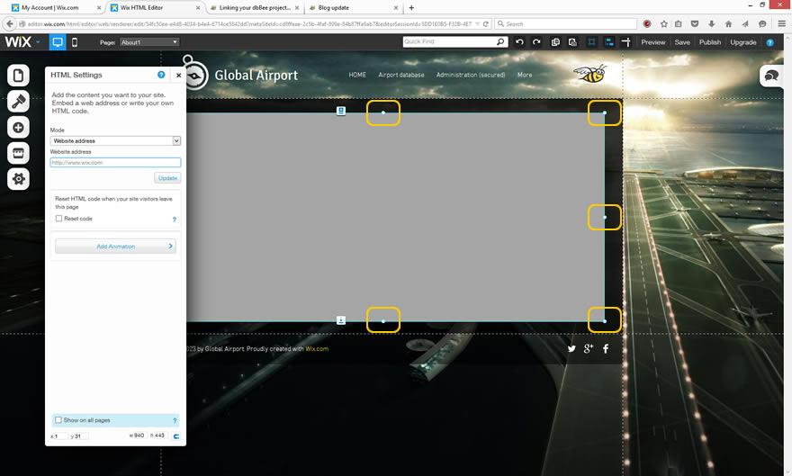Click the Google Plus footer icon

tap(589, 348)
